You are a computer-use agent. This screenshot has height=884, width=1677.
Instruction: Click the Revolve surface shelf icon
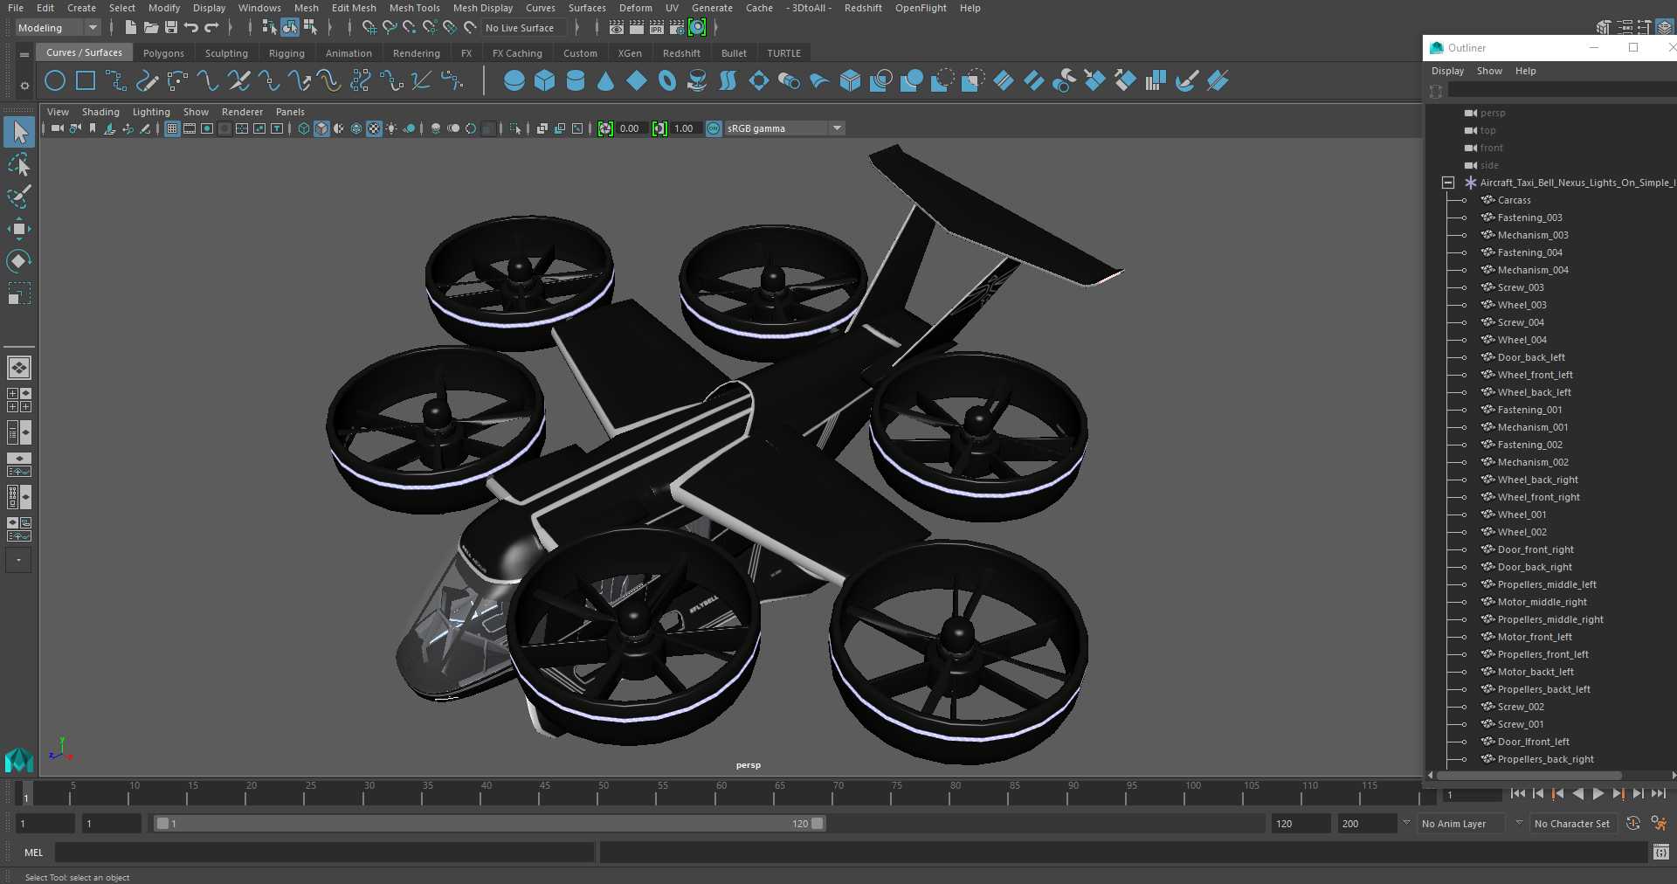click(x=698, y=81)
